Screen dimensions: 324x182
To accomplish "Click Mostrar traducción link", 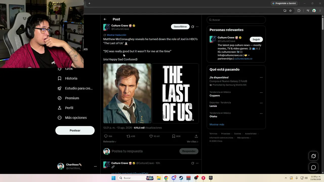I will tap(116, 35).
